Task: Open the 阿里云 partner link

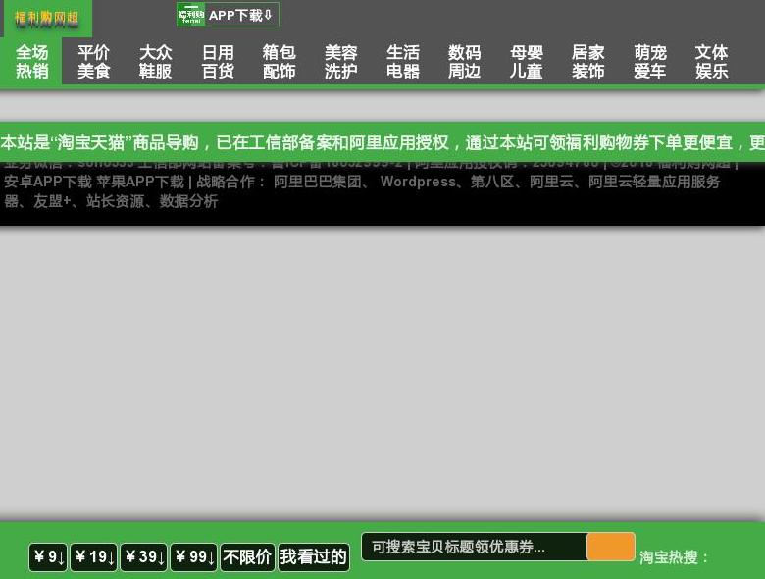Action: click(x=552, y=182)
